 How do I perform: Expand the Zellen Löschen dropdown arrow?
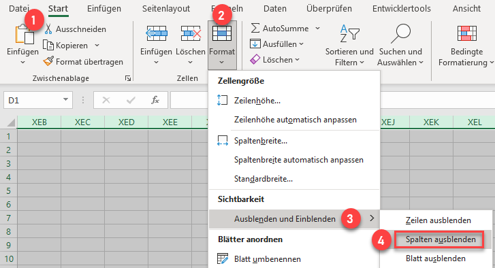click(190, 63)
